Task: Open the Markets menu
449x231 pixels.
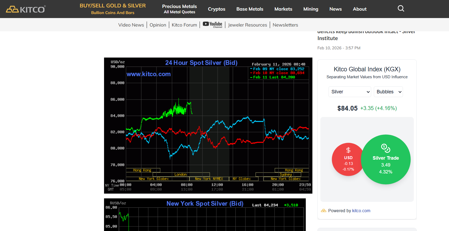Action: point(283,9)
